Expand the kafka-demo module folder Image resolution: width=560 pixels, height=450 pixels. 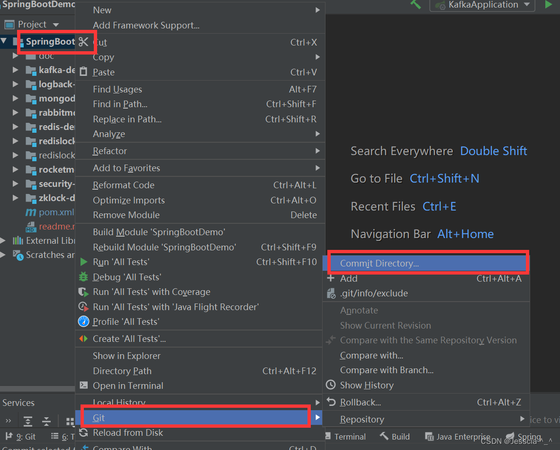15,70
